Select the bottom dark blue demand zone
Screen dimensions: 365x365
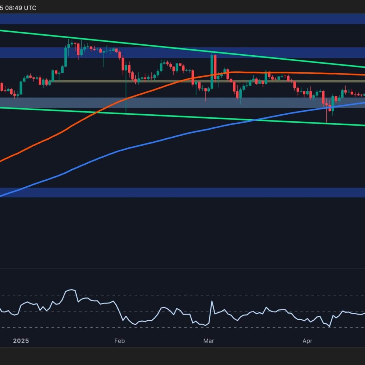[182, 193]
